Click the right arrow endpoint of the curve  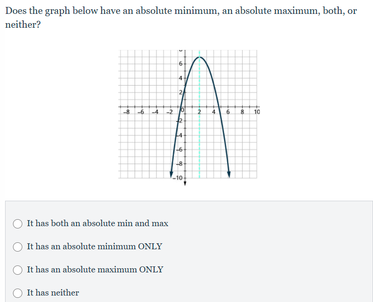click(228, 176)
